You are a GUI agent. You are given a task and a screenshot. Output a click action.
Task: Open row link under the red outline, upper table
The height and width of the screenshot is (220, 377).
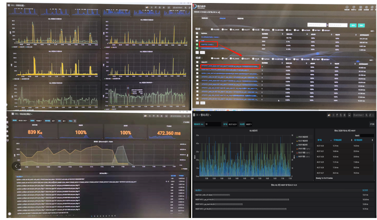coord(213,48)
